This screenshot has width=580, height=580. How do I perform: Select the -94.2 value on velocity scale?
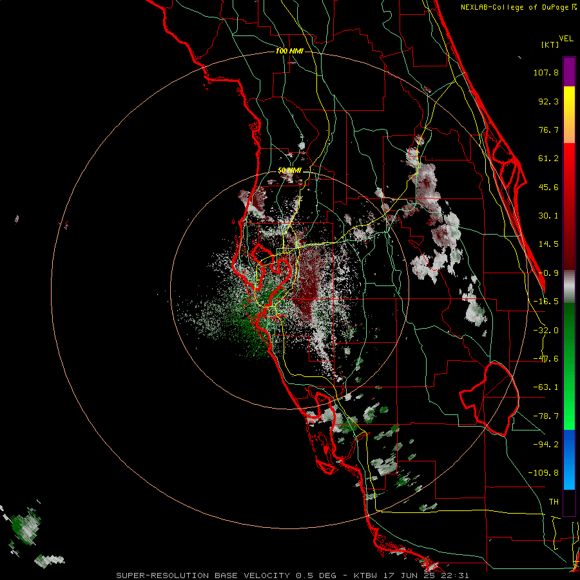546,445
